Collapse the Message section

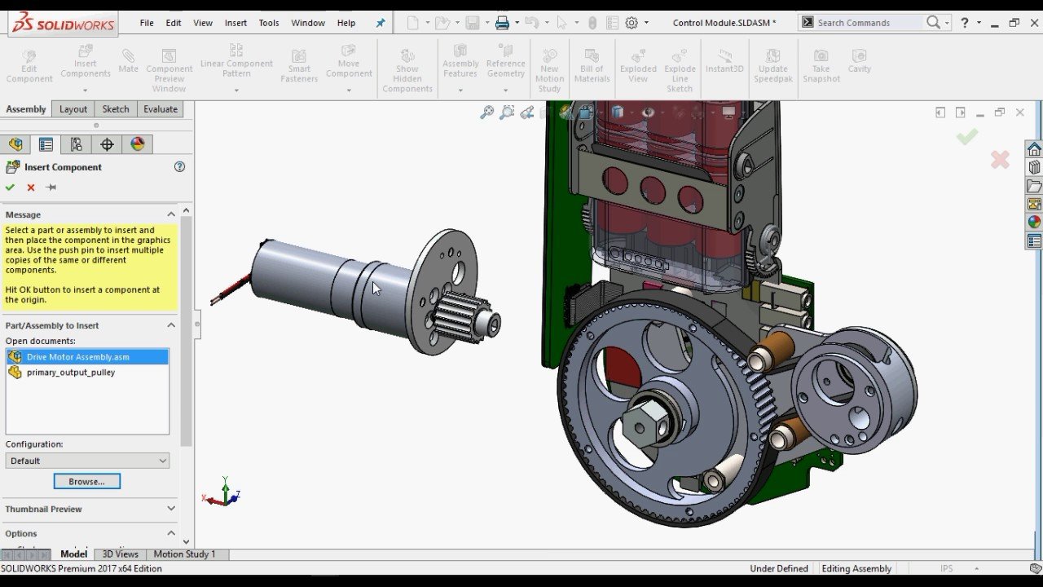click(171, 214)
